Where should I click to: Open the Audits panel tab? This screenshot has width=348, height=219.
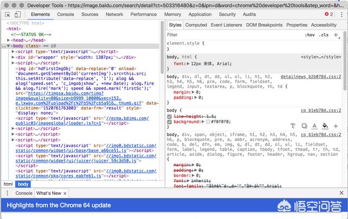(250, 15)
